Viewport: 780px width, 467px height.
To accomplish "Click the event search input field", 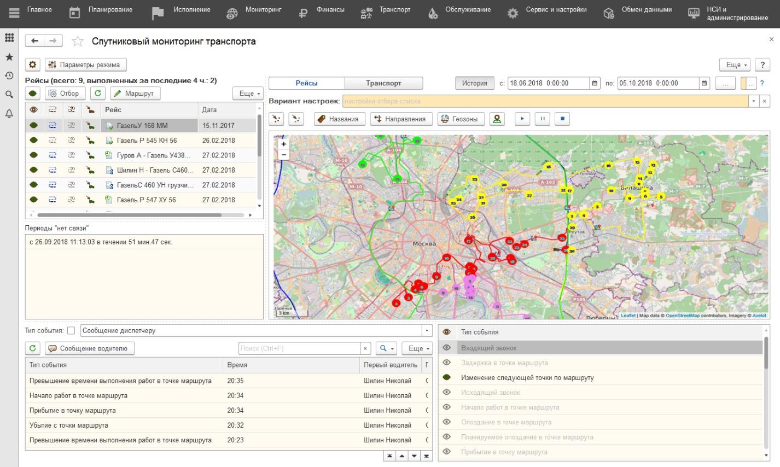I will [x=299, y=348].
